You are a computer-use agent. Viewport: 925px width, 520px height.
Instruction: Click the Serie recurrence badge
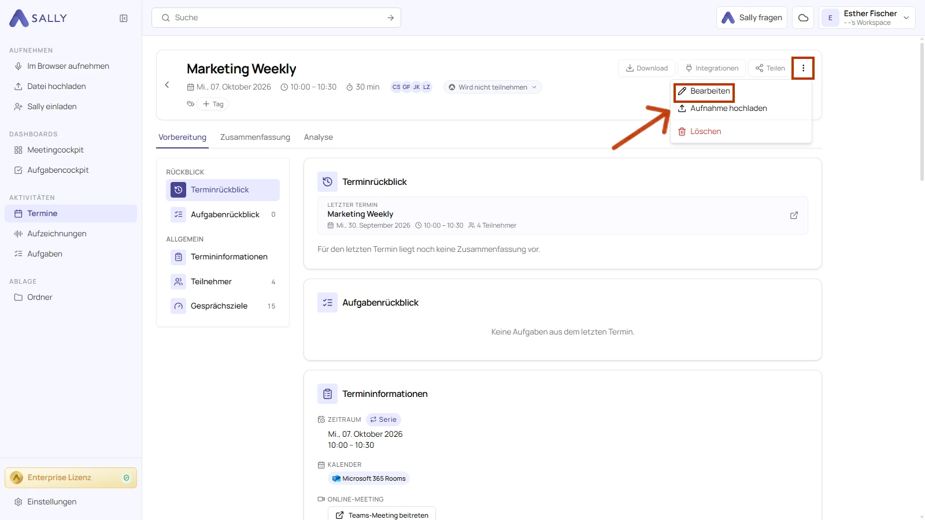click(383, 420)
